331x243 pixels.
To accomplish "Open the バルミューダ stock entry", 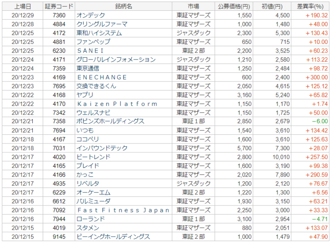I will [x=94, y=201].
